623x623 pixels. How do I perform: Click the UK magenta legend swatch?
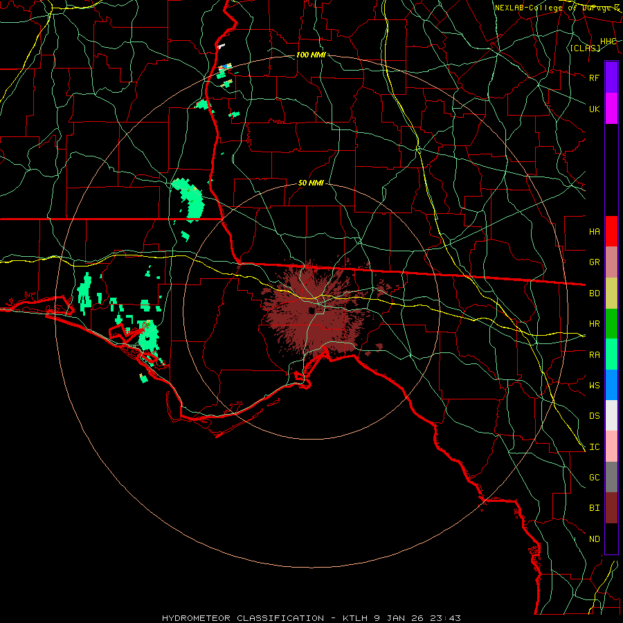[x=611, y=108]
